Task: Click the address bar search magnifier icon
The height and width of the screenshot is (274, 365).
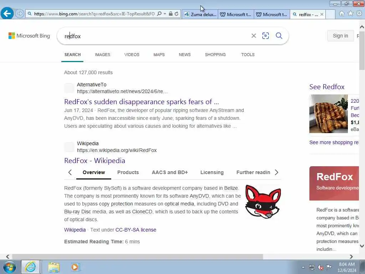Action: 159,14
